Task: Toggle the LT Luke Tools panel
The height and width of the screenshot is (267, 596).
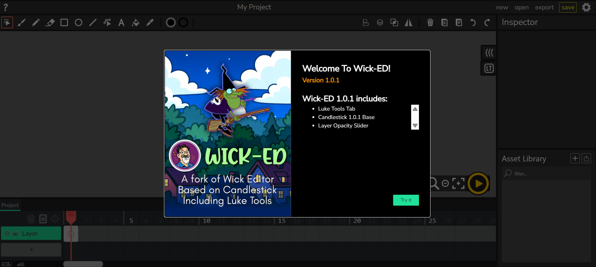Action: [x=489, y=68]
